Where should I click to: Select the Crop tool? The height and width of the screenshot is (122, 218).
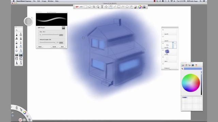click(x=94, y=7)
